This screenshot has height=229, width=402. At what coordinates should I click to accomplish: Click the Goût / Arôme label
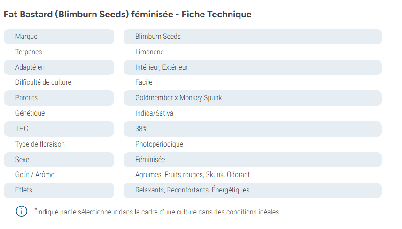(35, 175)
